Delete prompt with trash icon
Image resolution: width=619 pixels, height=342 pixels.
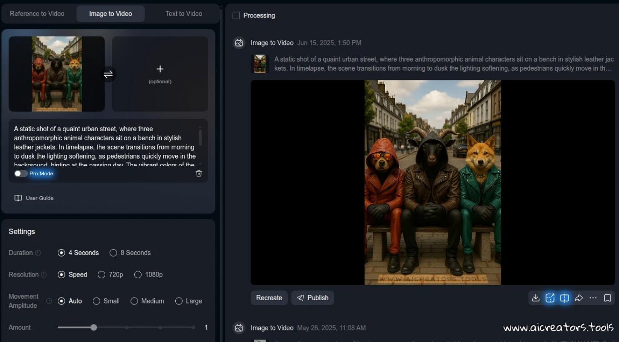pyautogui.click(x=199, y=173)
